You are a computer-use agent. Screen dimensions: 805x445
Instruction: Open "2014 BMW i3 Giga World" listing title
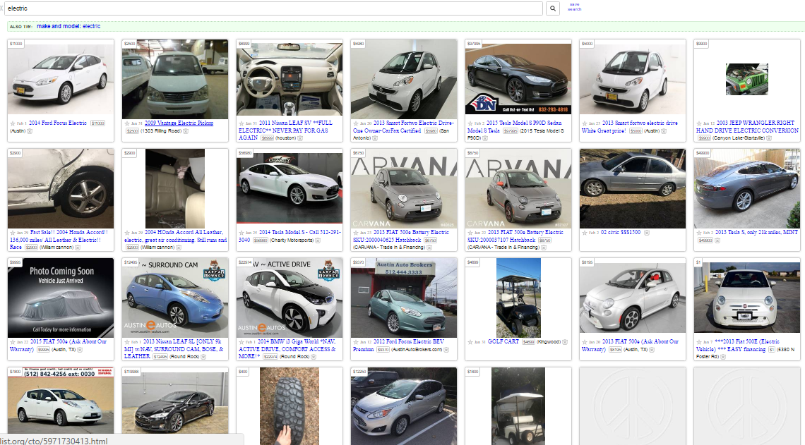click(287, 348)
